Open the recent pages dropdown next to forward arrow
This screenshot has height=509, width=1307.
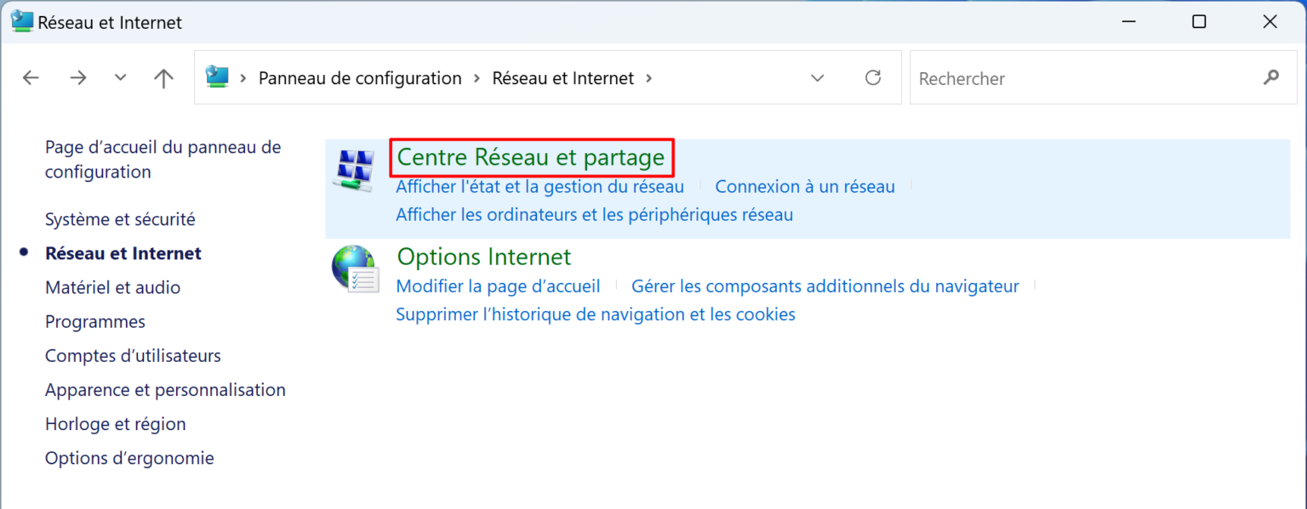coord(120,77)
